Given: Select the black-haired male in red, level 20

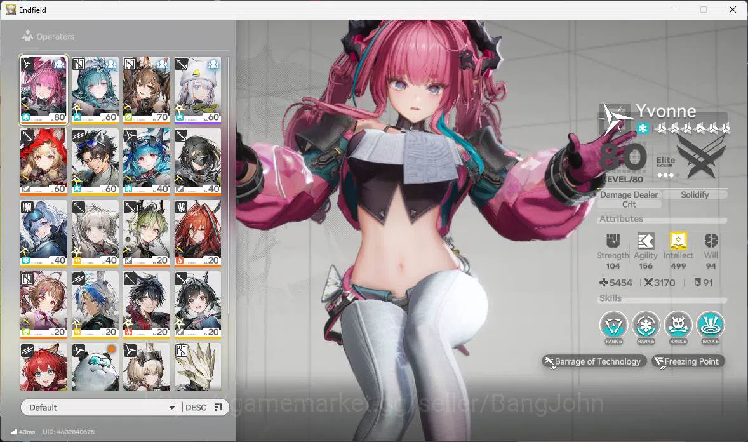Looking at the screenshot, I should coord(147,305).
